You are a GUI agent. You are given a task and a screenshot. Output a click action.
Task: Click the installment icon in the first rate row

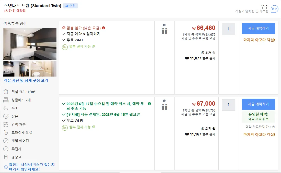(x=65, y=47)
